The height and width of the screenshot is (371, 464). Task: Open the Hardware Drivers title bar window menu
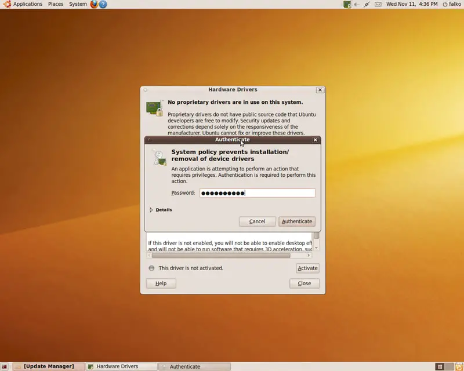[146, 90]
